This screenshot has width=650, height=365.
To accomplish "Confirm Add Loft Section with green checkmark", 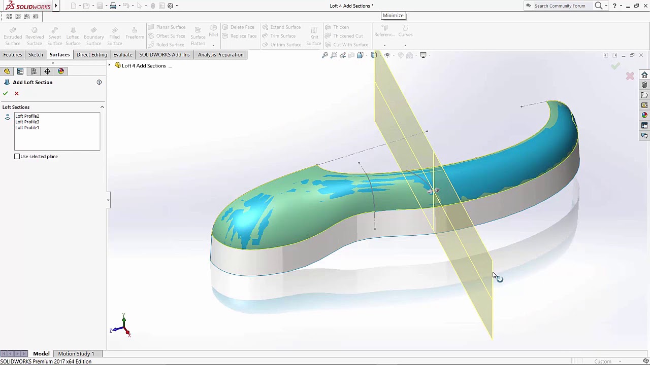I will point(5,93).
